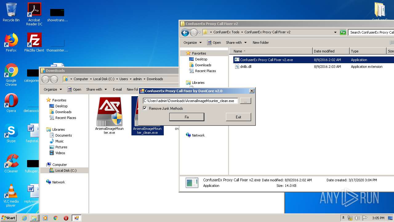Click refresh icon in ConfuserEx address bar
394x222 pixels.
(x=343, y=32)
